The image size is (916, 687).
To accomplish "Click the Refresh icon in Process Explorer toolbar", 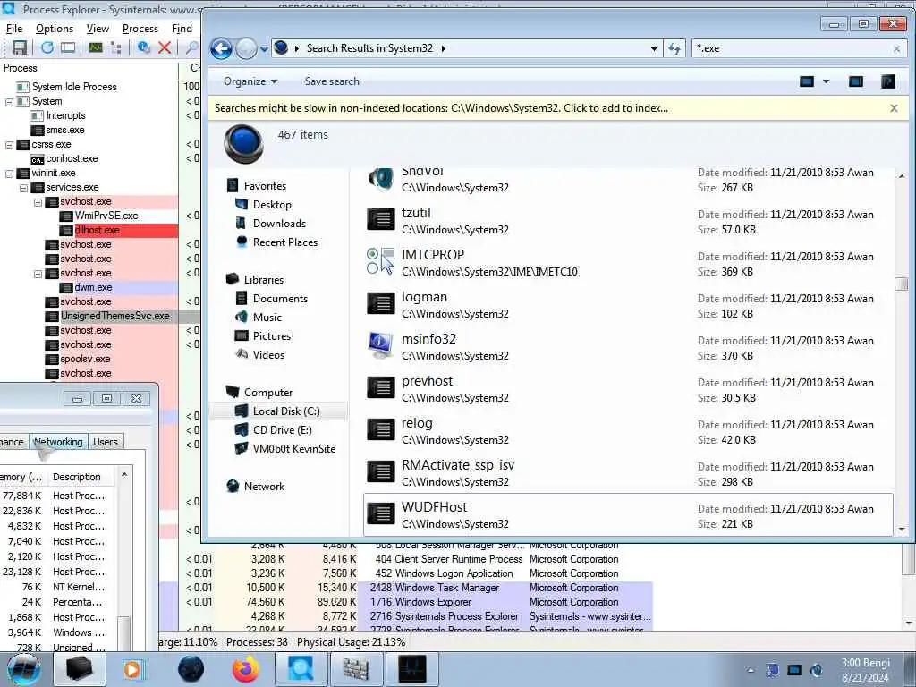I will tap(47, 47).
